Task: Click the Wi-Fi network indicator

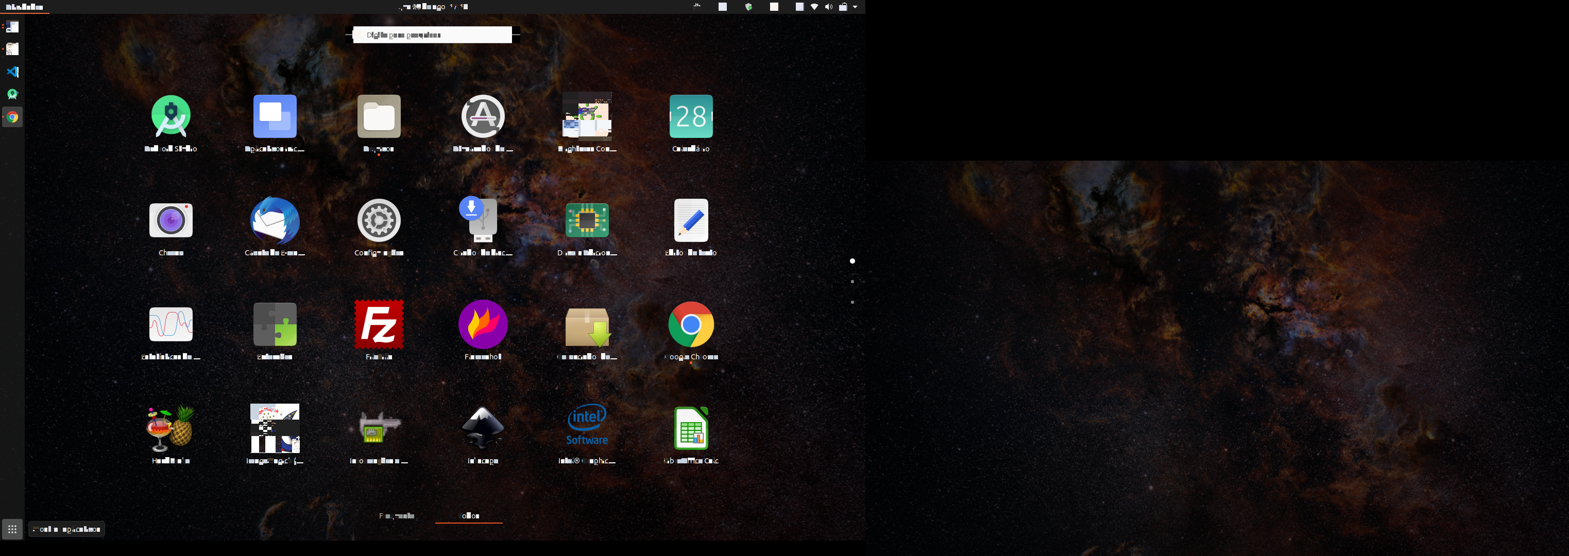Action: [x=814, y=7]
